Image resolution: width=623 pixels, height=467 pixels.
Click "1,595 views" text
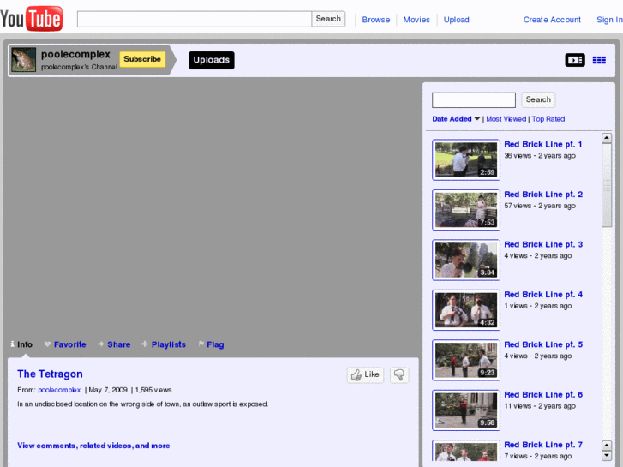pyautogui.click(x=153, y=390)
